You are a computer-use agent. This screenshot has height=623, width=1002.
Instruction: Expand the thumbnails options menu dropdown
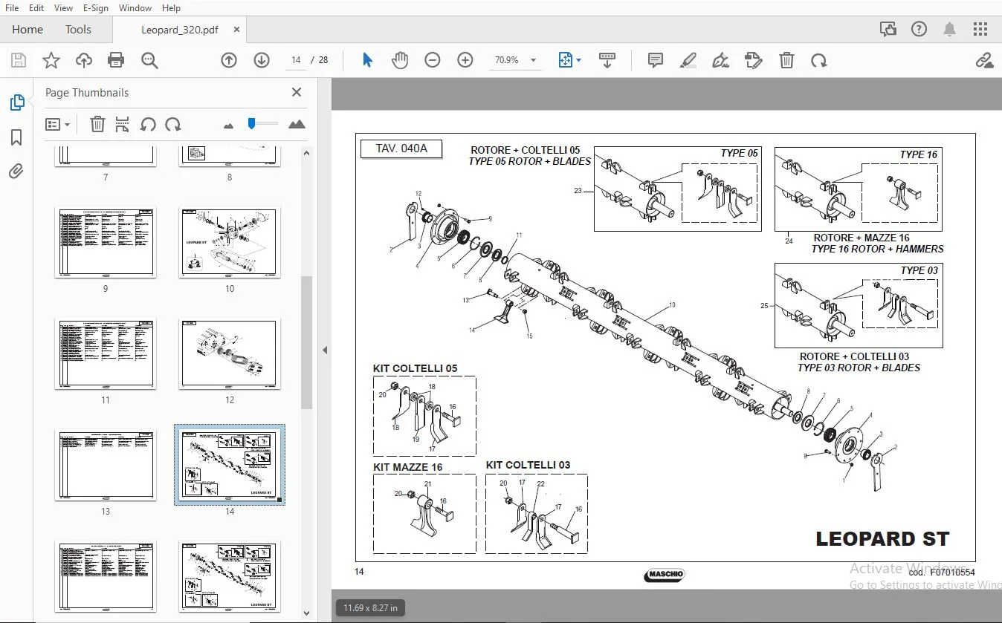(x=57, y=124)
